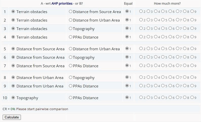
Task: Click the Calculate button
Action: [x=12, y=117]
